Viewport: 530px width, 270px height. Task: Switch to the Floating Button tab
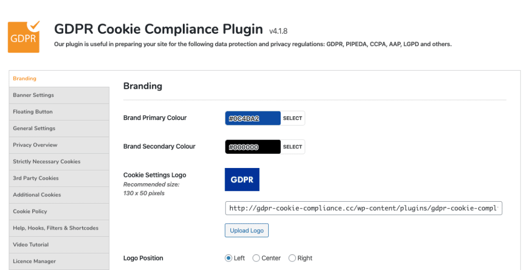59,112
